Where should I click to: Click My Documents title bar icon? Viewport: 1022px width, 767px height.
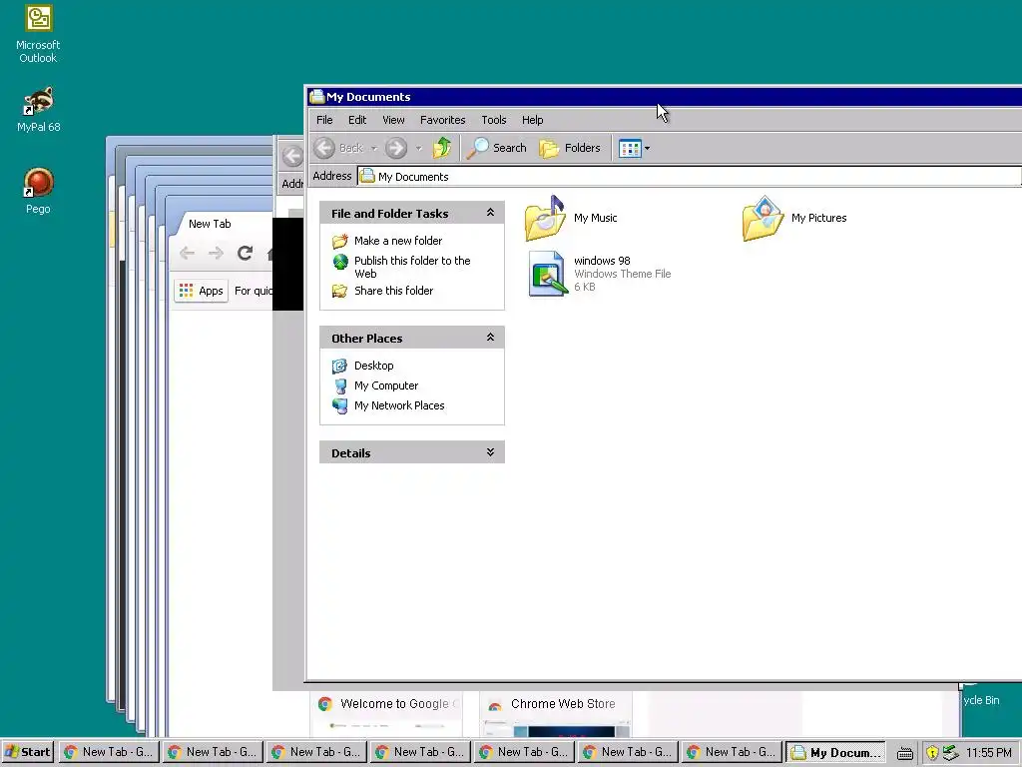316,97
